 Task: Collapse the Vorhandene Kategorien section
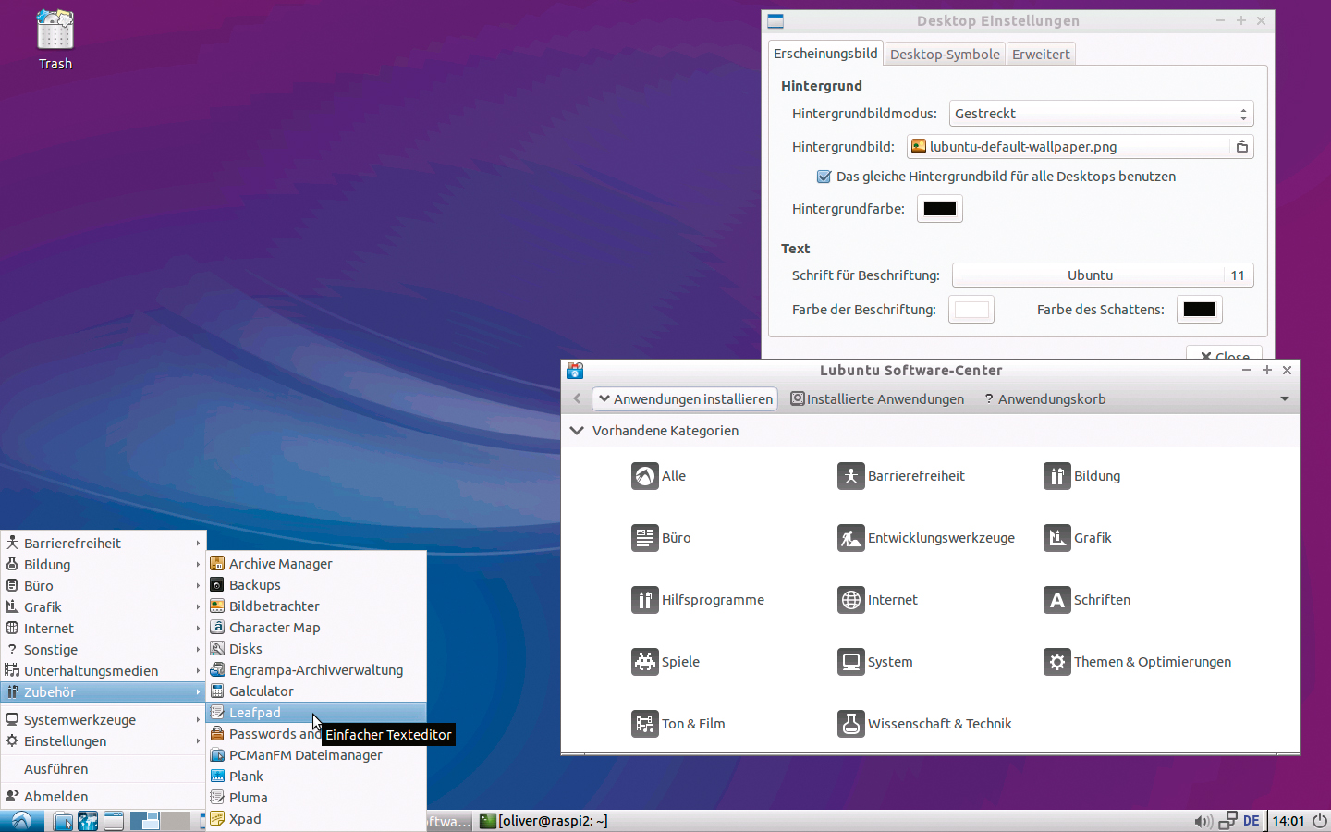577,431
